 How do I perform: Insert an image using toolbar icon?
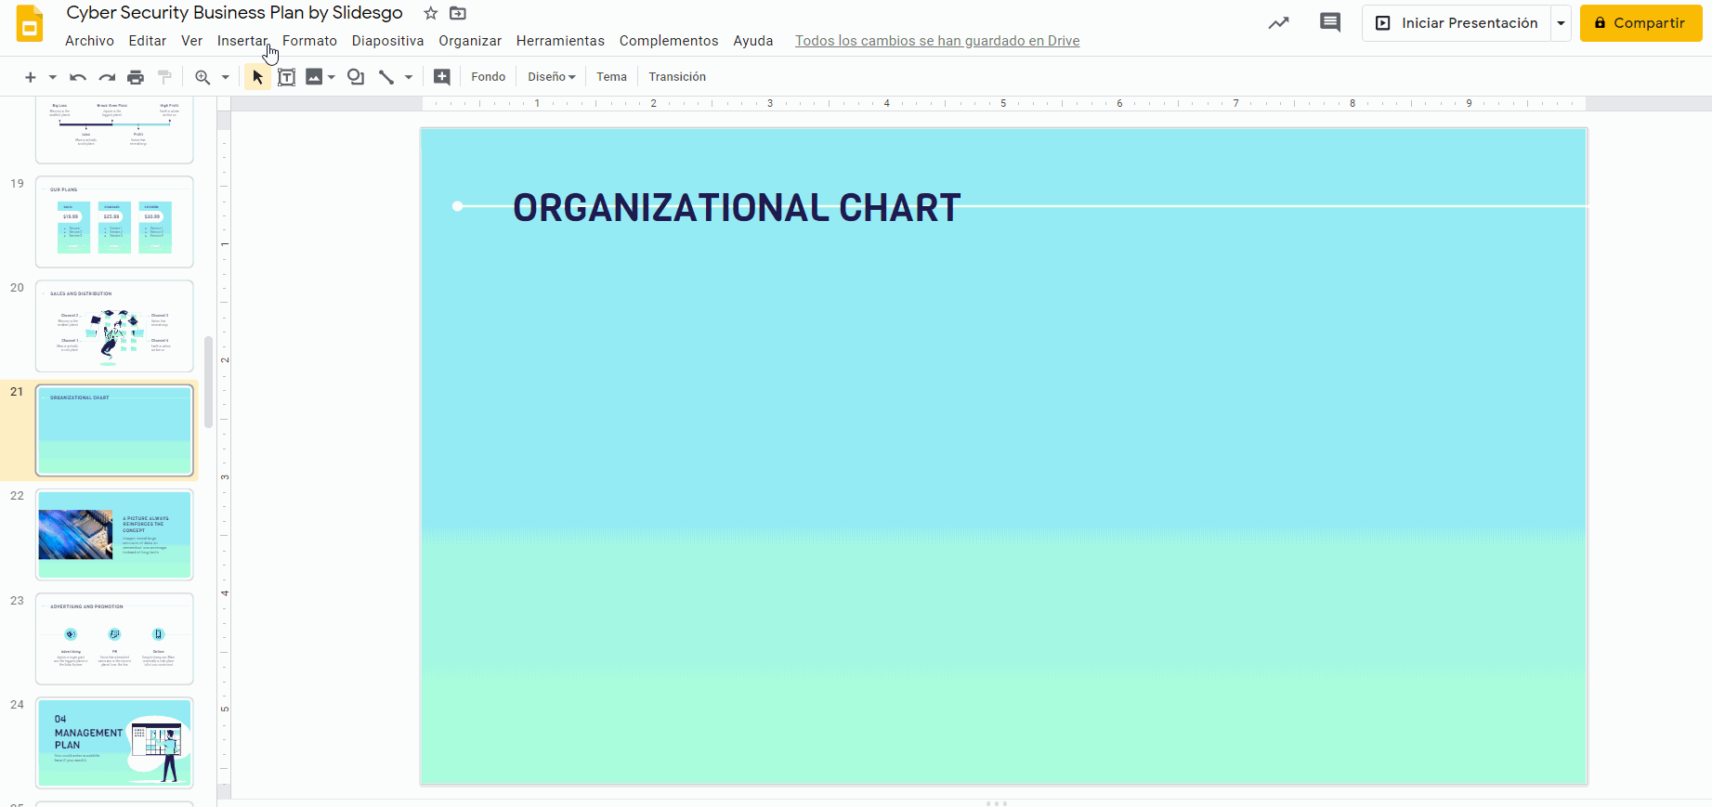point(314,77)
